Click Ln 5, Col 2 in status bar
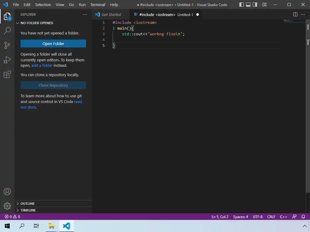Viewport: 310px width, 232px height. click(x=220, y=217)
